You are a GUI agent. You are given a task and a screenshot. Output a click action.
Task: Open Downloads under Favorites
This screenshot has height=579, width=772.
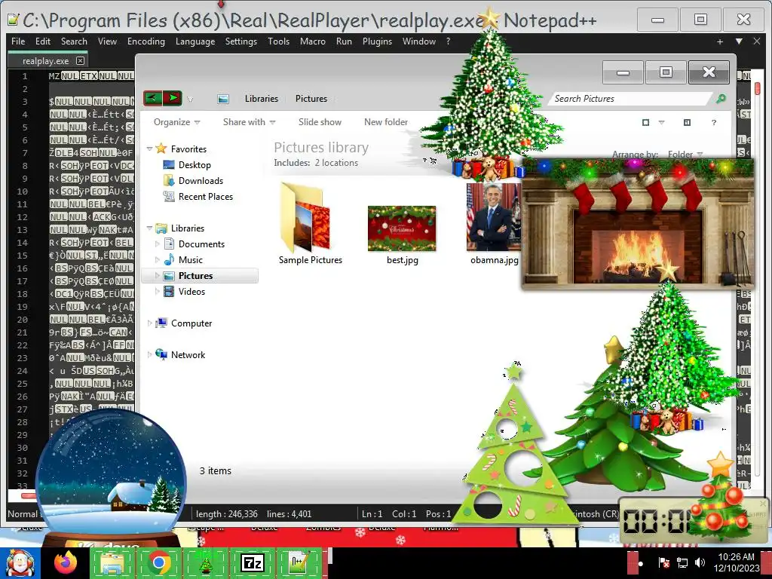click(201, 181)
